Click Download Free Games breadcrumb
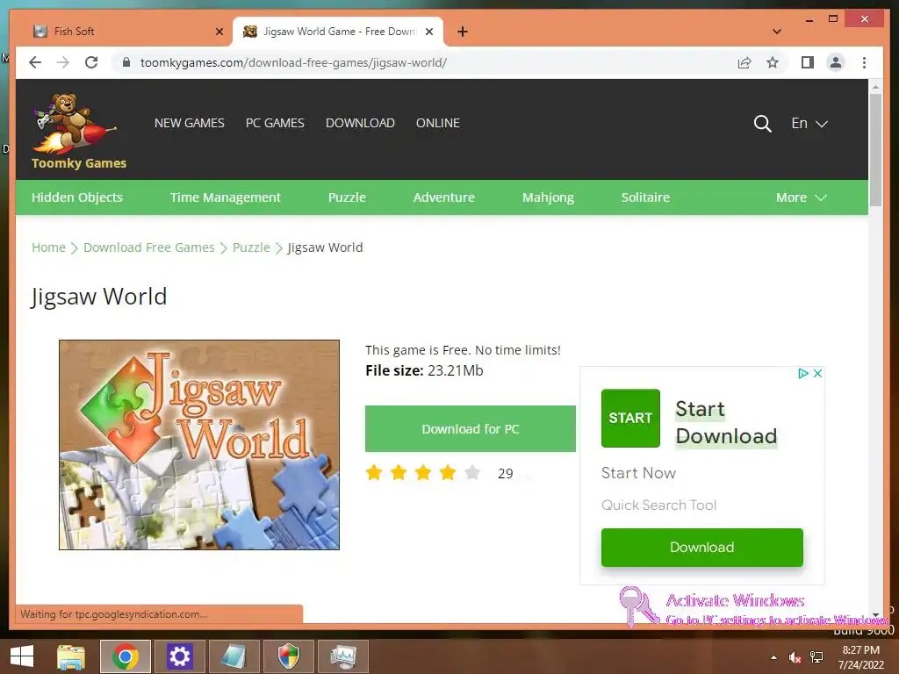 (149, 247)
